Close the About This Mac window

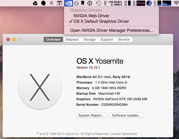click(x=8, y=39)
